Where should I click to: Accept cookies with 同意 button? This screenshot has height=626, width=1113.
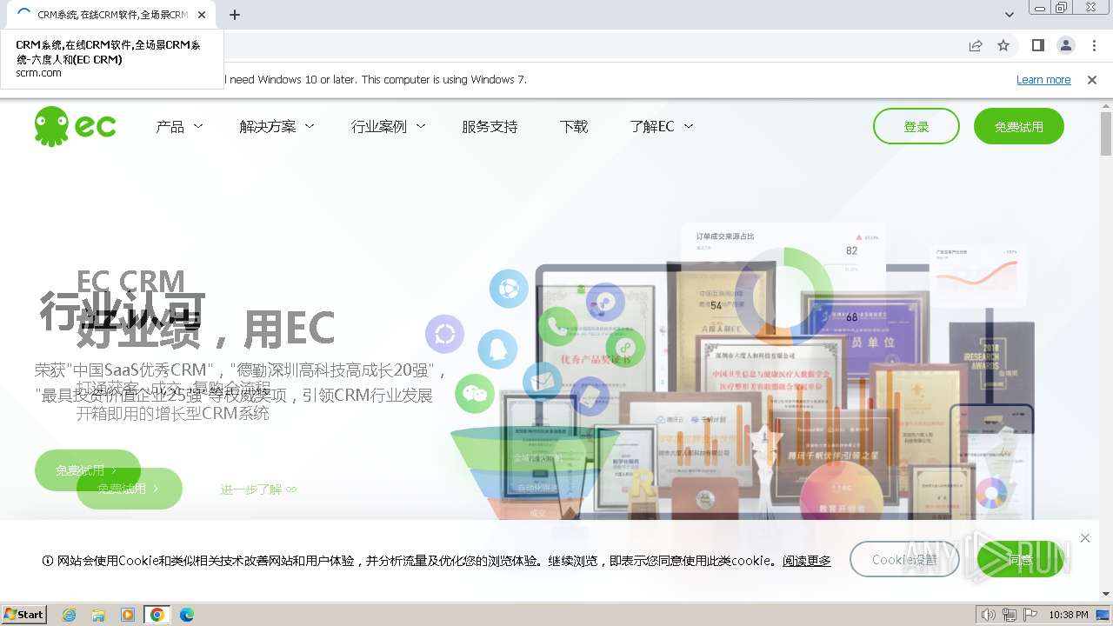click(x=1021, y=559)
